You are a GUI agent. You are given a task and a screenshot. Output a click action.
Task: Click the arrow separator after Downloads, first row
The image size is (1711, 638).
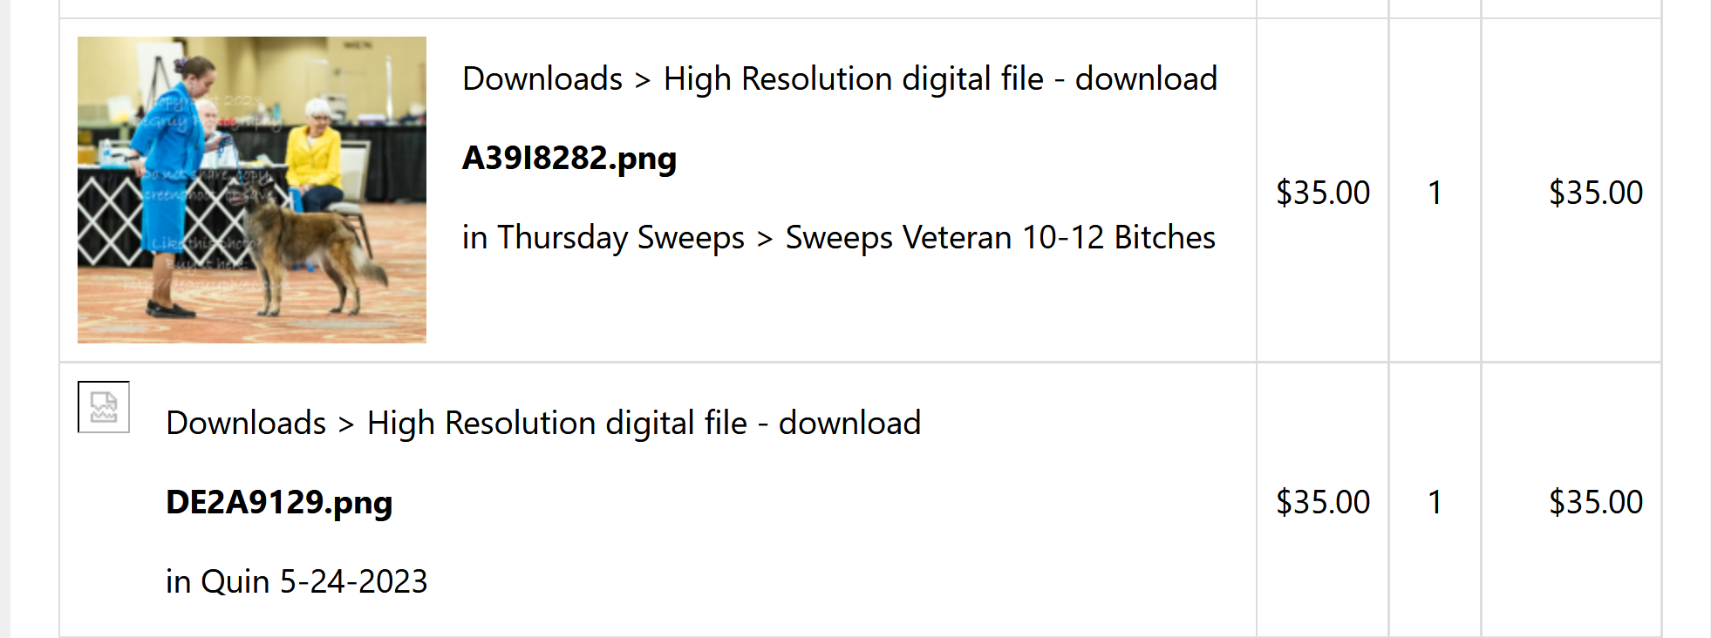pyautogui.click(x=643, y=80)
